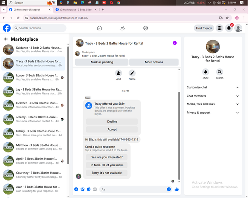
Task: Open the Jeremy conversation
Action: [33, 119]
